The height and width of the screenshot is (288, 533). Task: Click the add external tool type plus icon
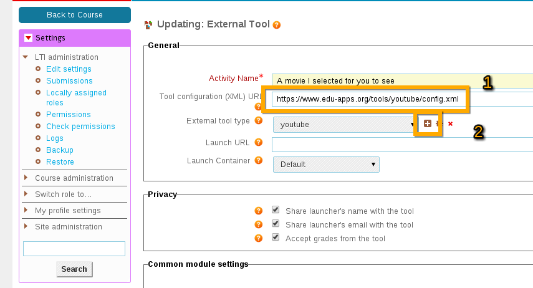pos(428,123)
